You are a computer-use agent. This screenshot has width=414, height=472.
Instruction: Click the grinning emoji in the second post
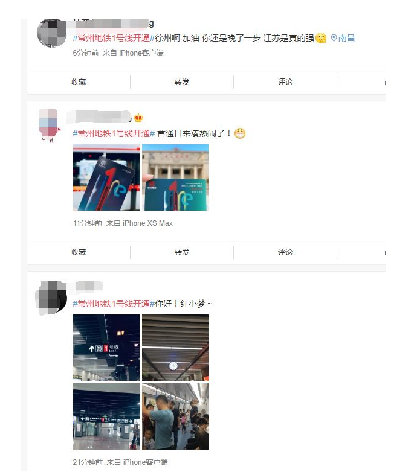240,133
